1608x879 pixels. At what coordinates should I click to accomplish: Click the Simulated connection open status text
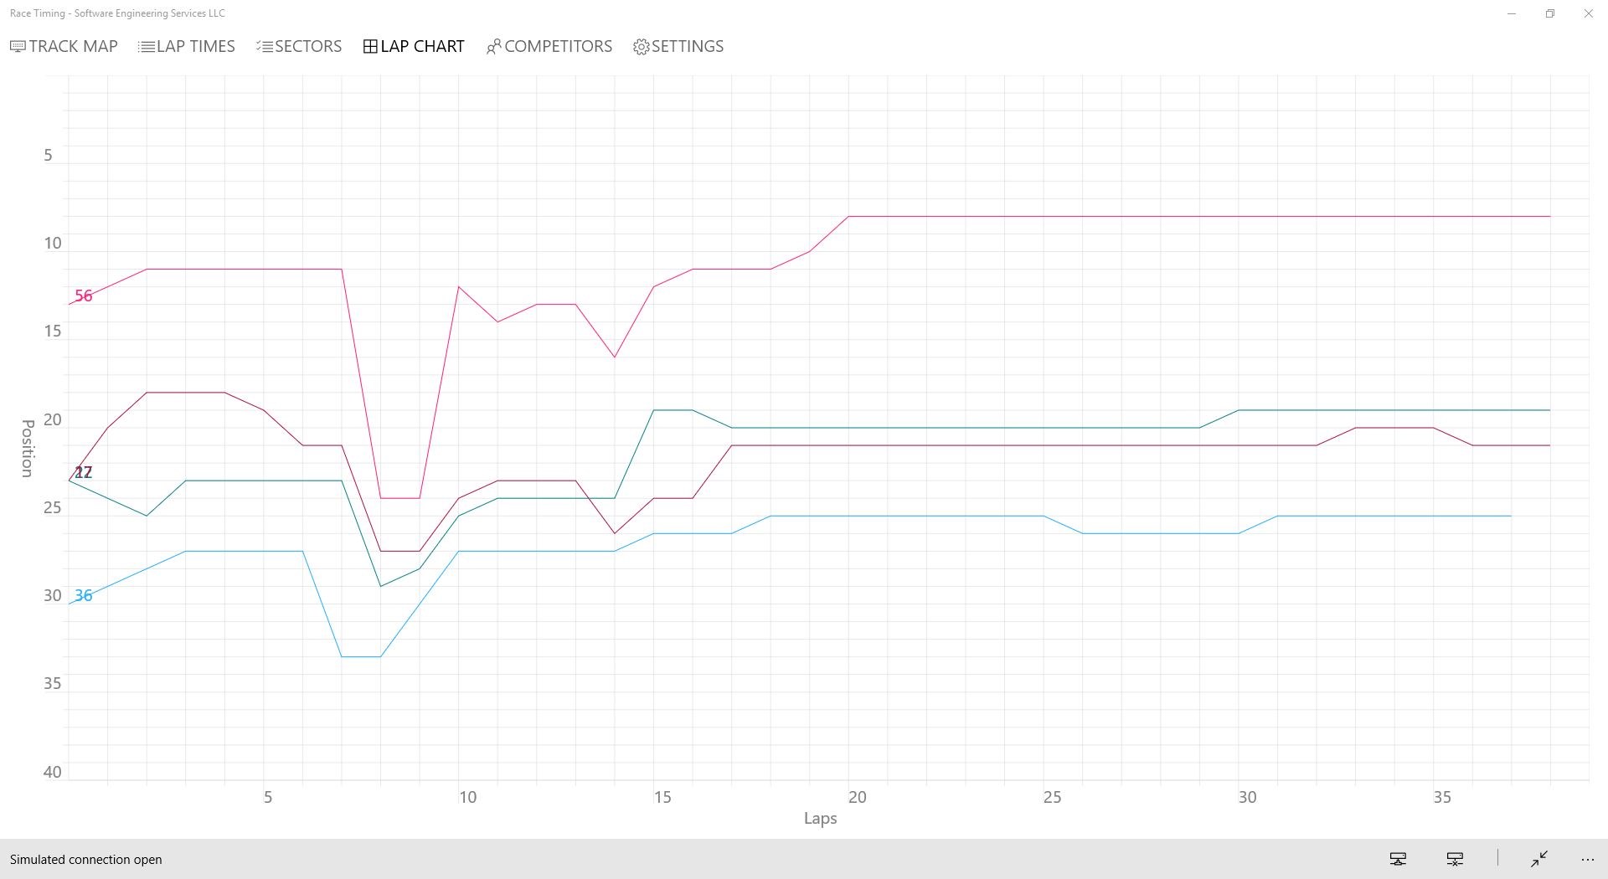pyautogui.click(x=86, y=860)
